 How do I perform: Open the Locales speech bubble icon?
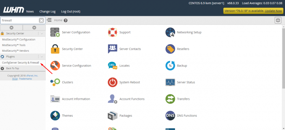pos(113,66)
